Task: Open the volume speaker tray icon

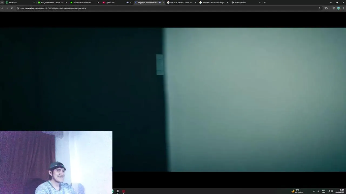Action: coord(332,191)
